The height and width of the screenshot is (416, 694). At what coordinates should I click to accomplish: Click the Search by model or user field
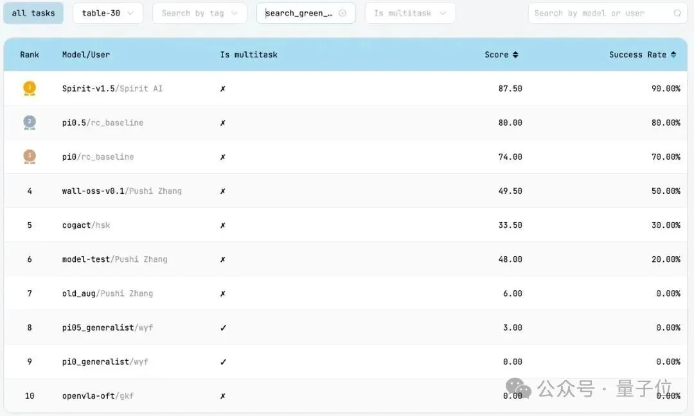[x=598, y=12]
